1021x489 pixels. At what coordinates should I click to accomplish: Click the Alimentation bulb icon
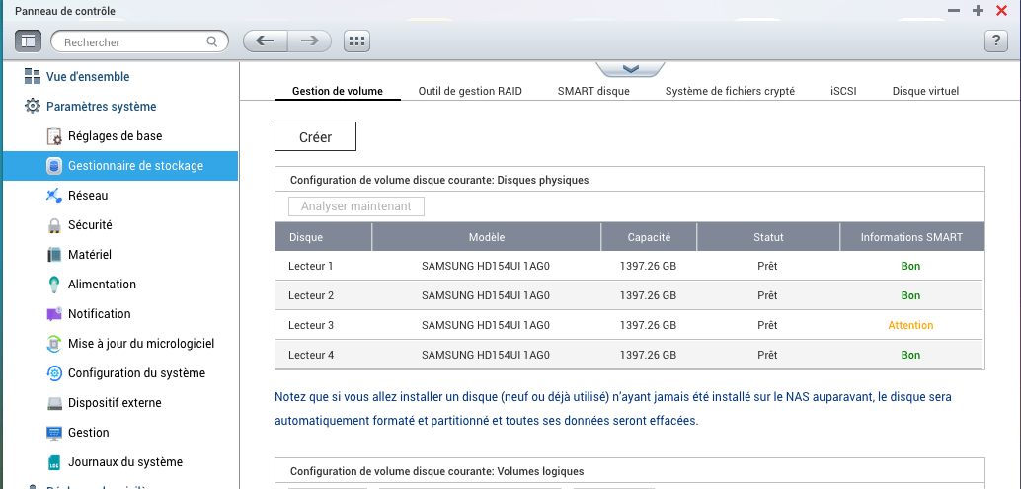pyautogui.click(x=54, y=285)
